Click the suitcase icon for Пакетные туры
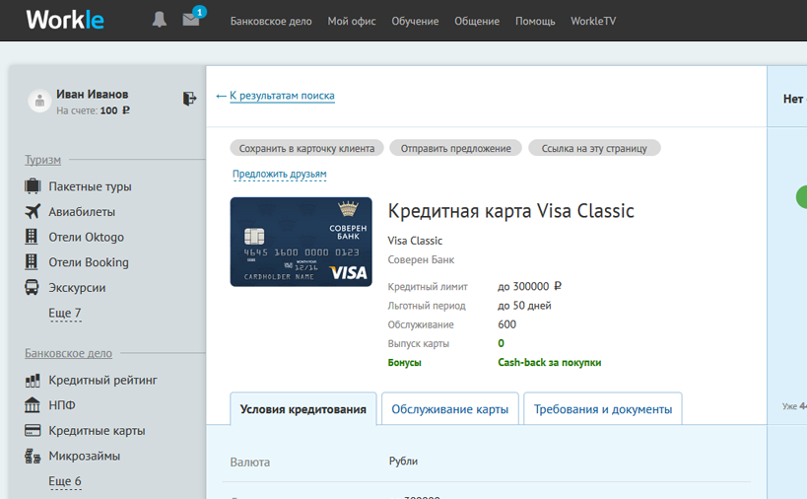 point(33,186)
